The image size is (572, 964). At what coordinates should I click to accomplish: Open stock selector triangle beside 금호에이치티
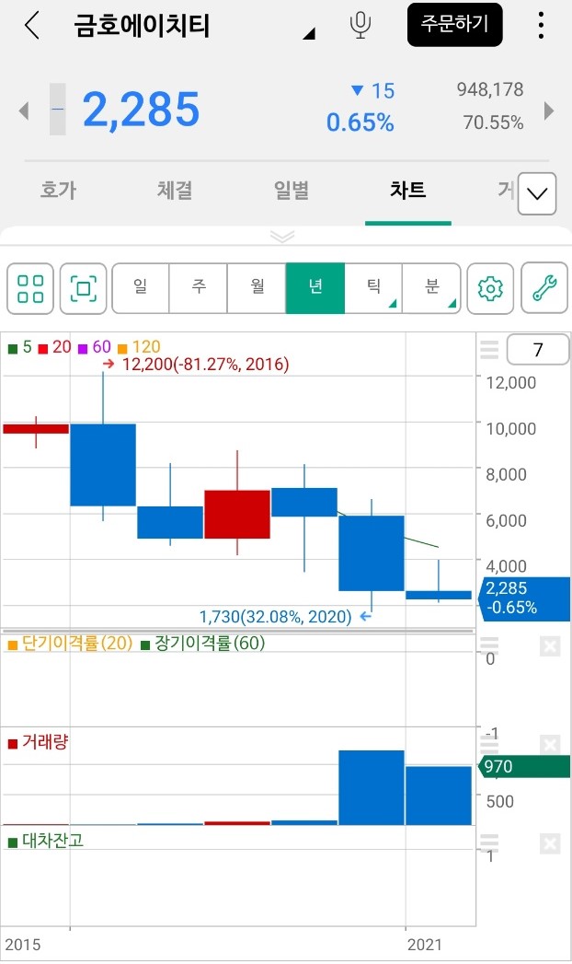coord(309,34)
